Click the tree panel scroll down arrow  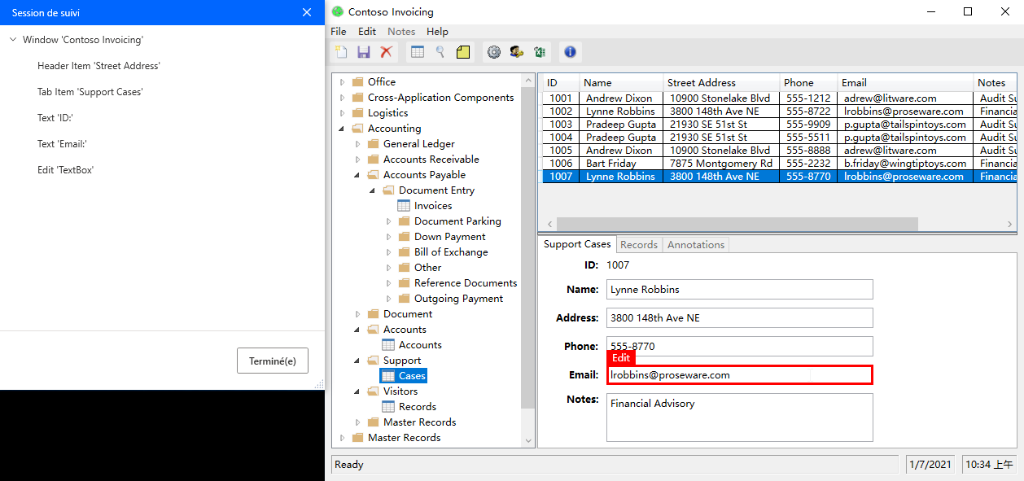[x=528, y=440]
